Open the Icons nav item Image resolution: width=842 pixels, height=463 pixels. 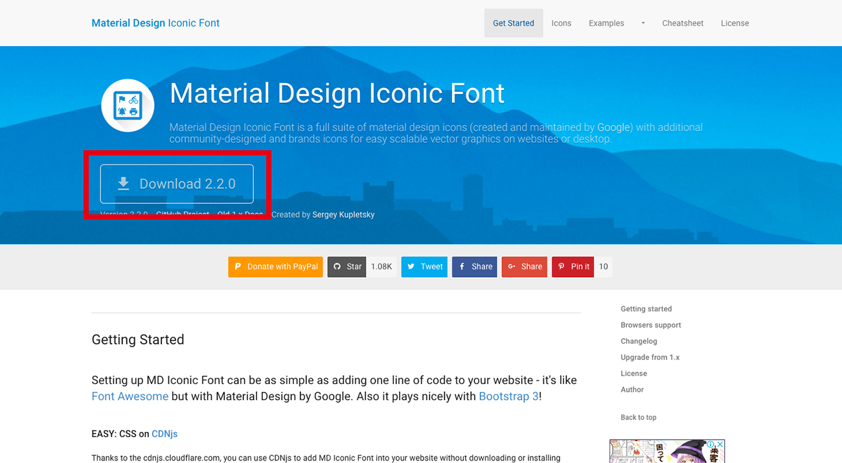pos(562,23)
